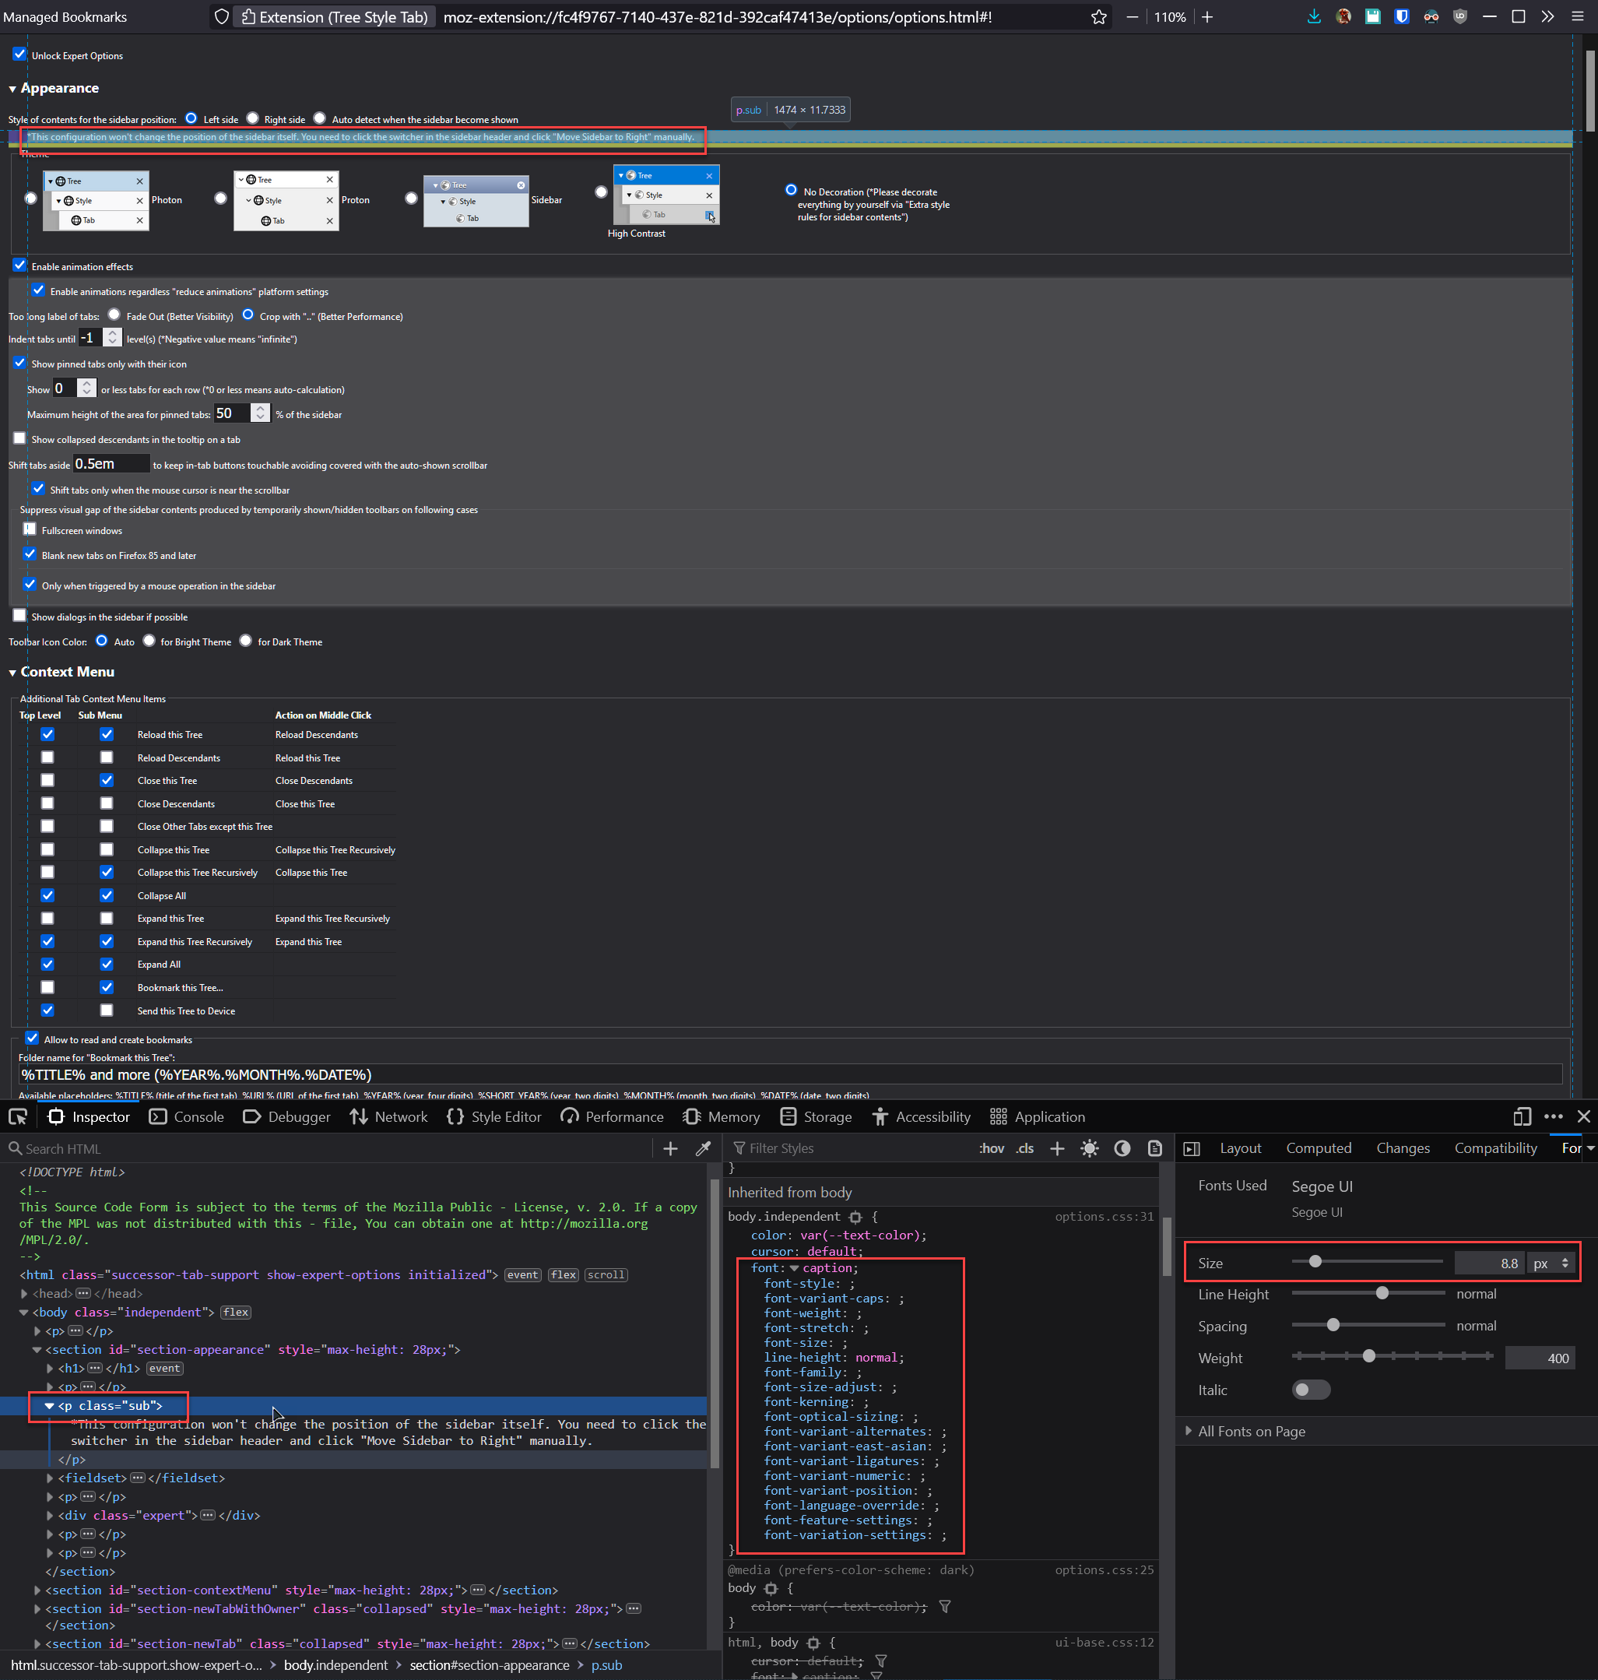Expand section#section-contextMenu node
Viewport: 1598px width, 1680px height.
click(37, 1590)
